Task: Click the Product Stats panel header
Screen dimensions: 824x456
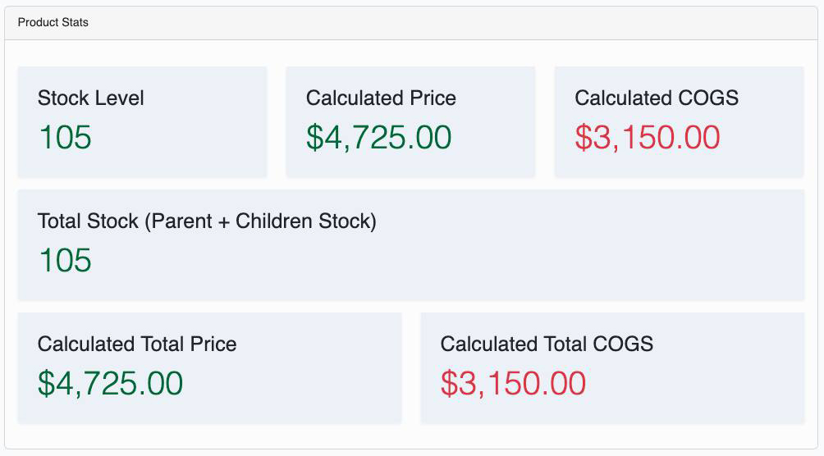Action: [x=53, y=22]
